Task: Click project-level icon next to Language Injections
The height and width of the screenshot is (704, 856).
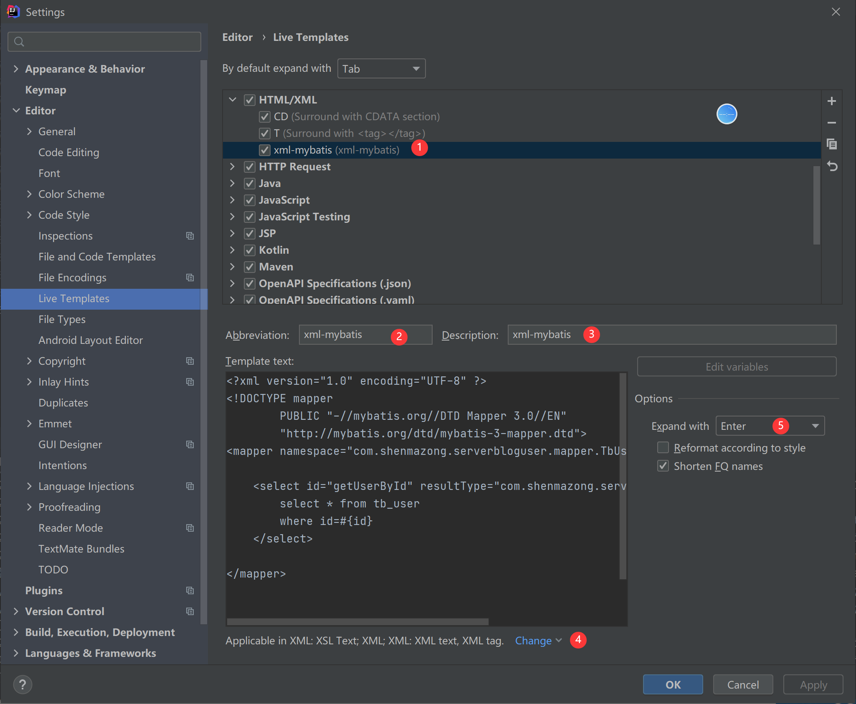Action: click(190, 486)
